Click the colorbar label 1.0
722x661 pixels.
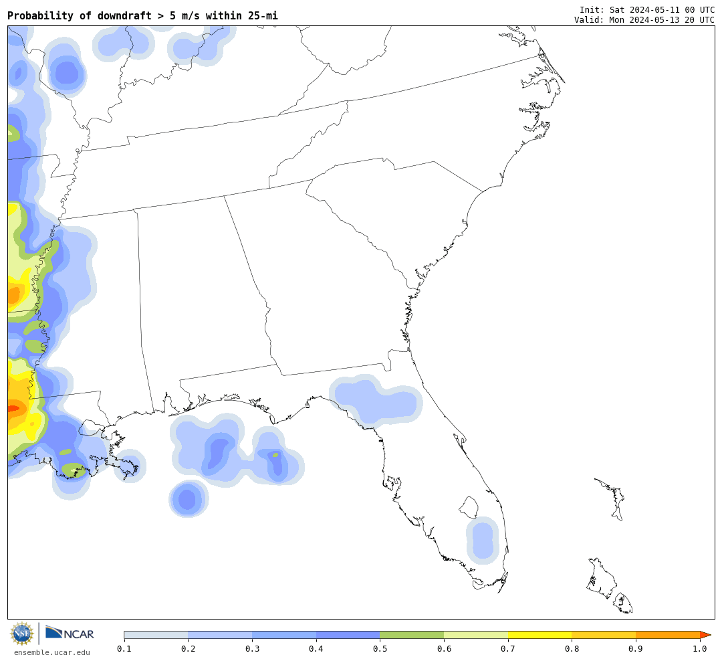coord(700,649)
